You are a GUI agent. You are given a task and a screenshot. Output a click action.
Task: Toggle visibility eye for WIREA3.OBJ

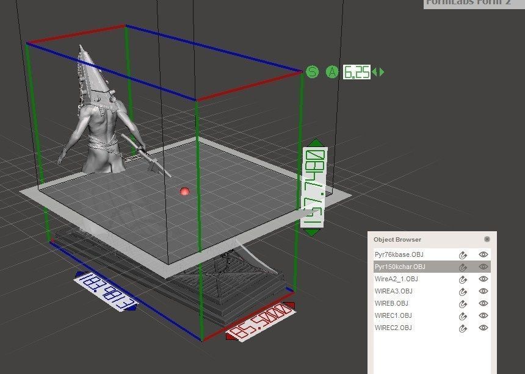pyautogui.click(x=483, y=291)
